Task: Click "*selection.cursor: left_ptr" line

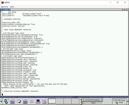Action: coord(13,26)
